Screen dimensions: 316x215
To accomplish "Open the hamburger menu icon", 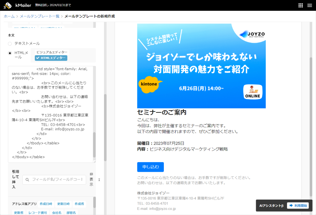I will (x=310, y=6).
